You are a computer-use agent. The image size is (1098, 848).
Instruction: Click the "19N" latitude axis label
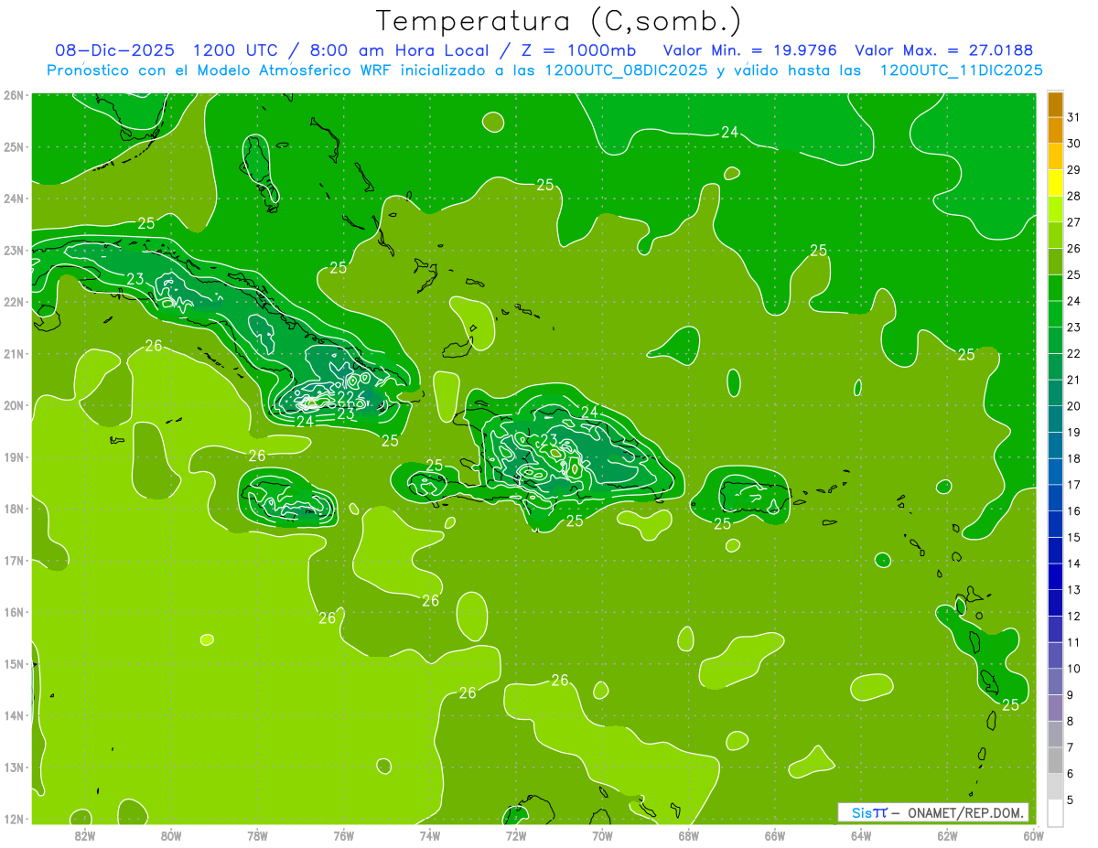click(13, 457)
